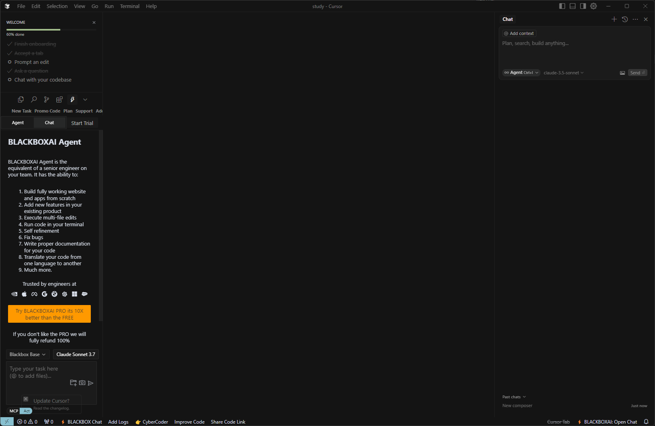Click the onboarding progress bar
This screenshot has height=426, width=655.
tap(51, 30)
